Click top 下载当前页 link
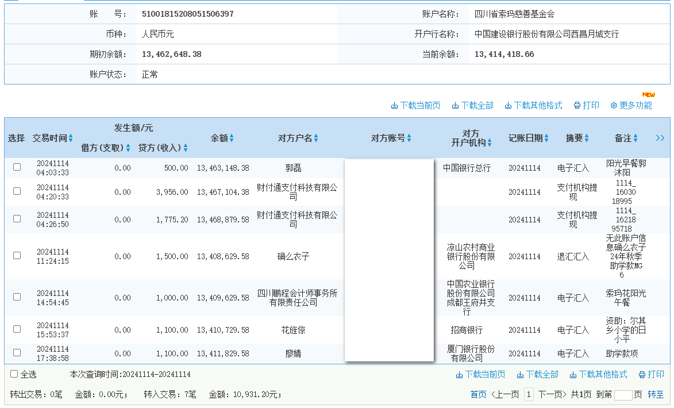The height and width of the screenshot is (408, 674). point(415,105)
